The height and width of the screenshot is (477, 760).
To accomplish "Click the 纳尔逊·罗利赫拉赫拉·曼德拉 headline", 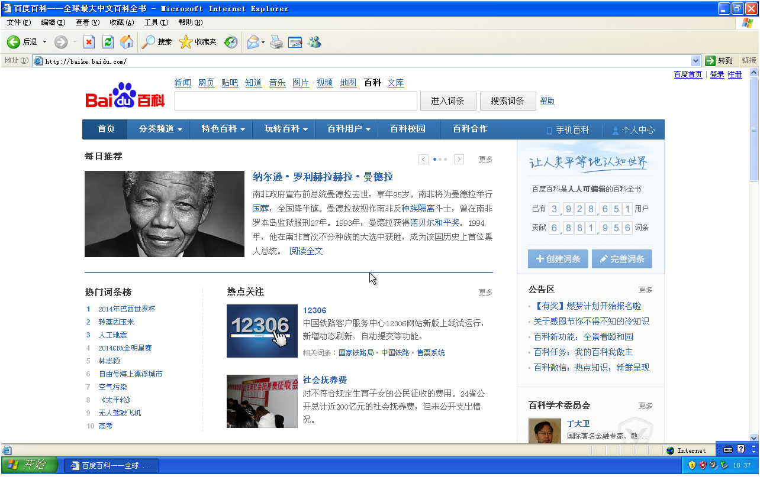I will coord(323,177).
